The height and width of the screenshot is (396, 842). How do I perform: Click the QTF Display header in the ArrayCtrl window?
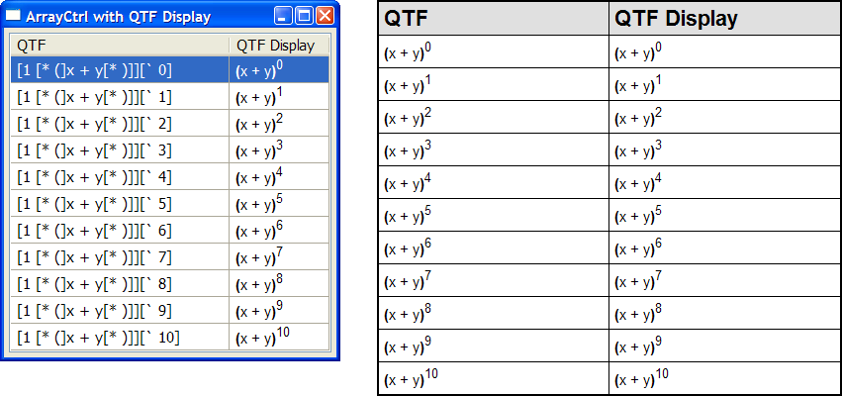point(277,45)
